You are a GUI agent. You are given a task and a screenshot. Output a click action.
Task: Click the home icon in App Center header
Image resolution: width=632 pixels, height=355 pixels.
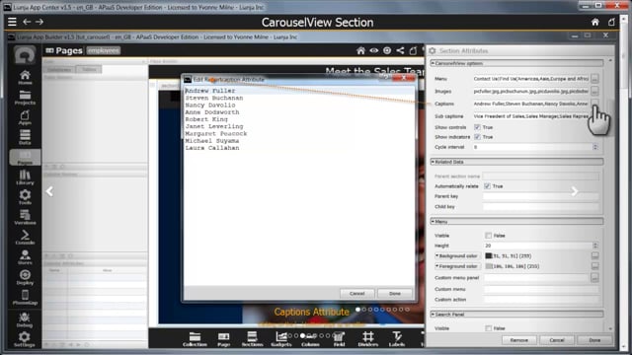594,22
